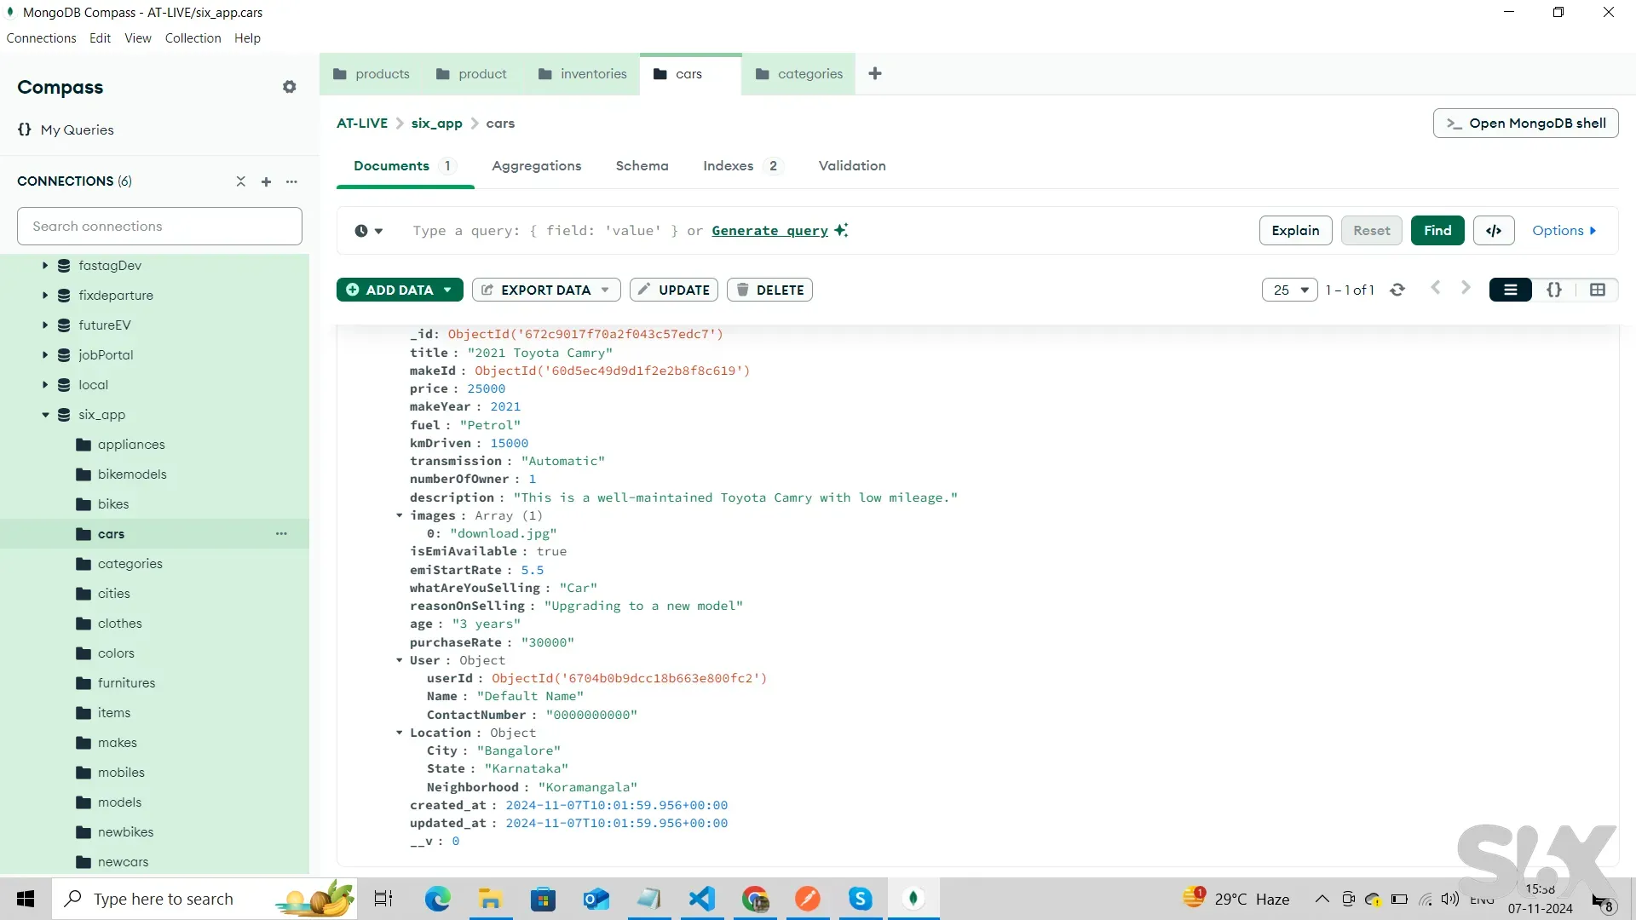Click the export query to language icon

pos(1493,231)
